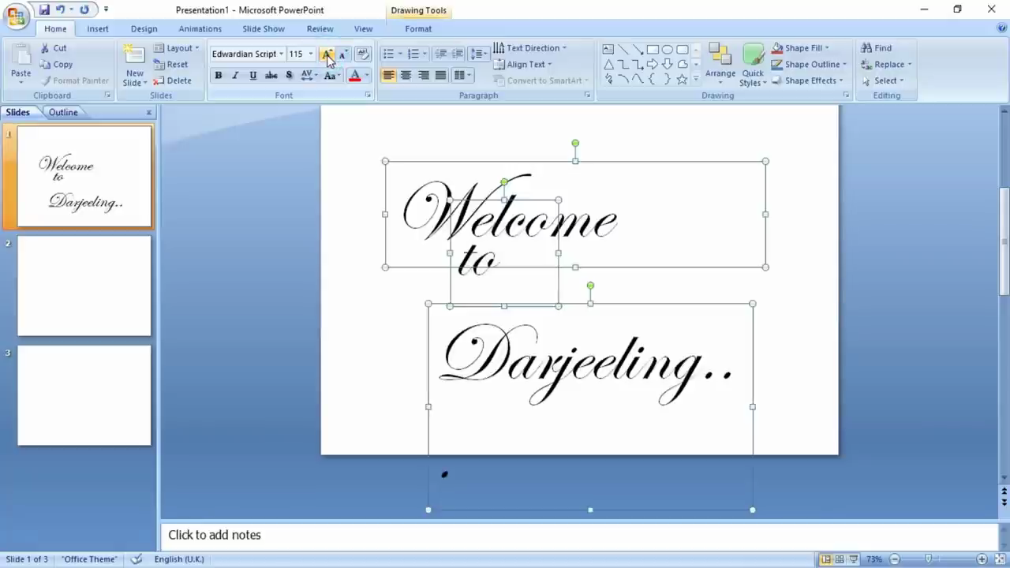Click the Paste button
Viewport: 1010px width, 568px height.
(21, 63)
